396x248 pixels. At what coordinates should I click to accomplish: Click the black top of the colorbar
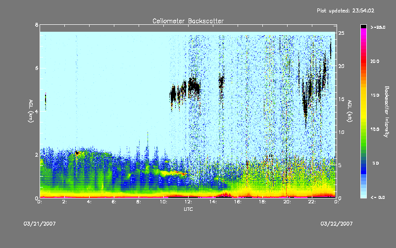pos(363,26)
